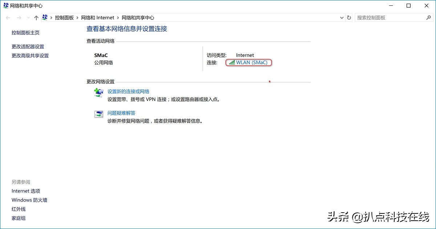Click the refresh icon in address bar
Viewport: 436px width, 229px height.
[349, 17]
